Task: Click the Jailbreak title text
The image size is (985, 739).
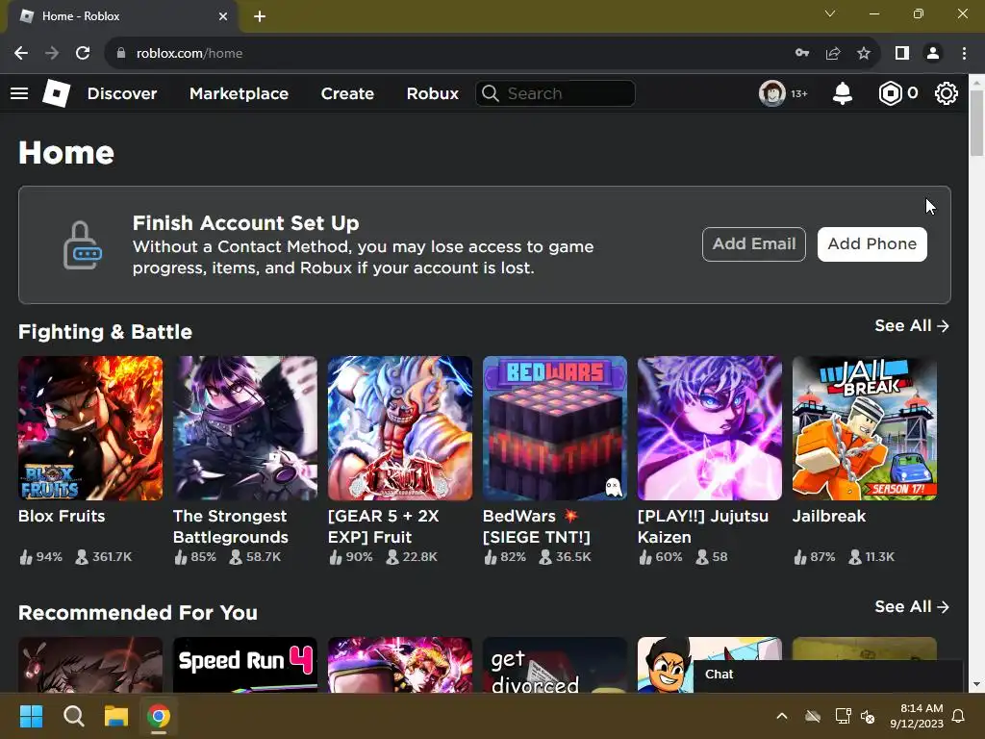Action: click(x=829, y=516)
